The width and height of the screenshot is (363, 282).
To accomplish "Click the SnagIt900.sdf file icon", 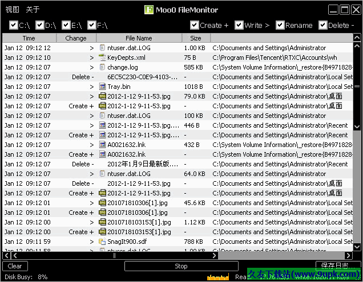I will pyautogui.click(x=102, y=242).
